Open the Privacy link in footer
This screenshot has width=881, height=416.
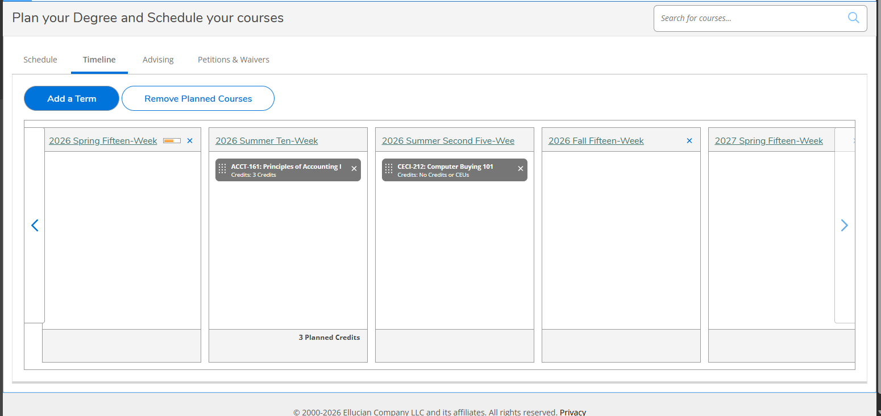click(x=572, y=412)
